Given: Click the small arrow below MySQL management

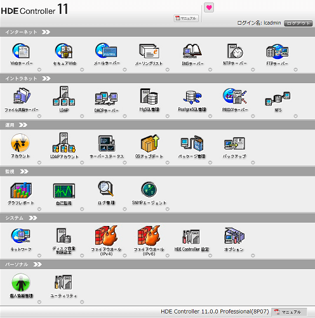Looking at the screenshot, I should [168, 116].
